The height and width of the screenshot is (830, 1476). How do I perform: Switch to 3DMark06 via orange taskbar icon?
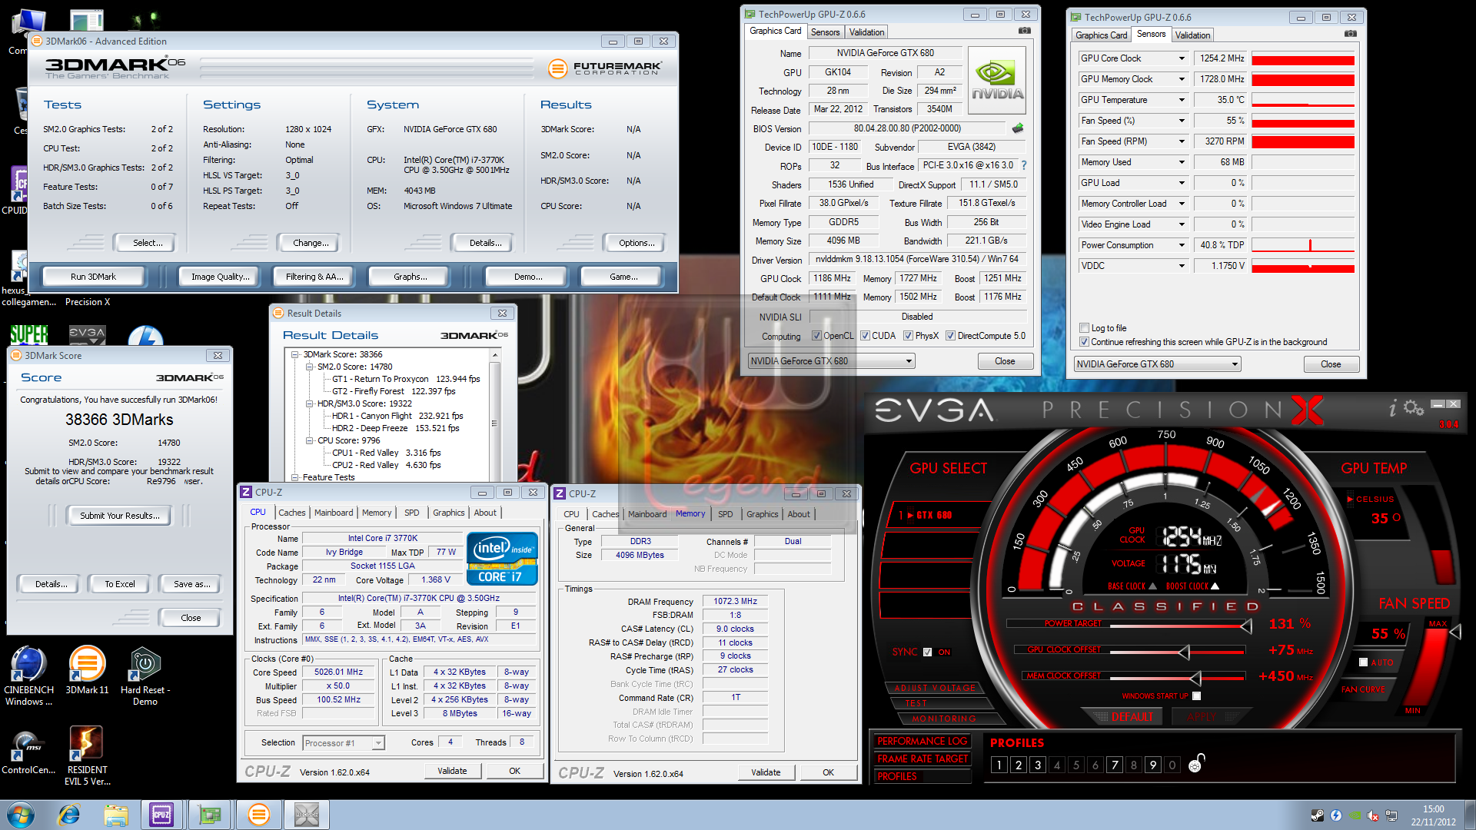click(x=259, y=815)
